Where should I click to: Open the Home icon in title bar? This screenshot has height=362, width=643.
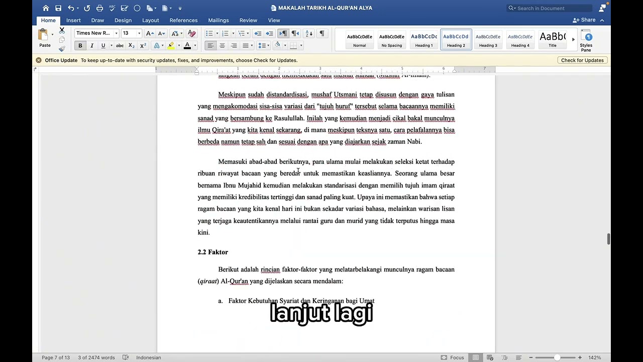46,8
